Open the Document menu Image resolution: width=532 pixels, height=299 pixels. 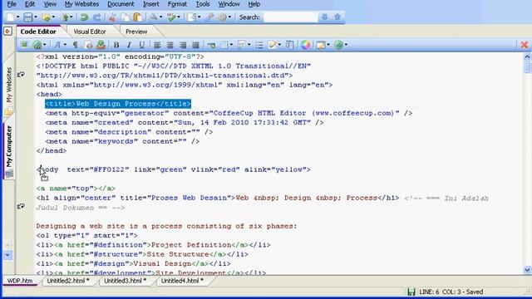pyautogui.click(x=121, y=4)
